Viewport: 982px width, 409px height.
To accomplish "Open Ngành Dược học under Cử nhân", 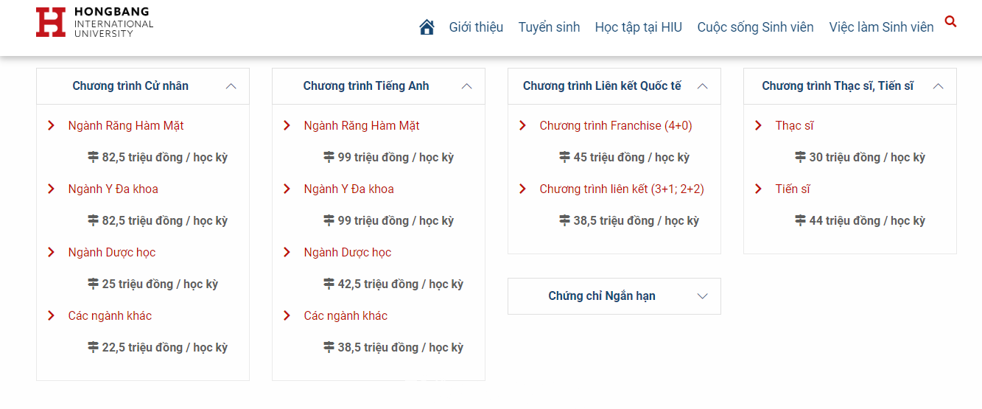I will tap(112, 253).
